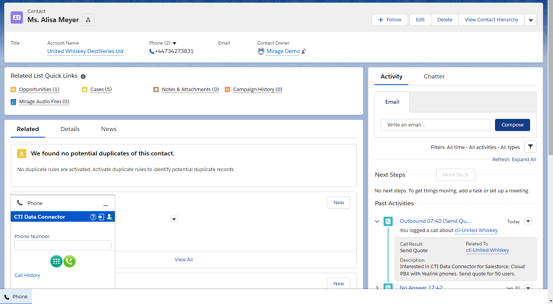Click the phone icon to dial +44734273831

[152, 51]
